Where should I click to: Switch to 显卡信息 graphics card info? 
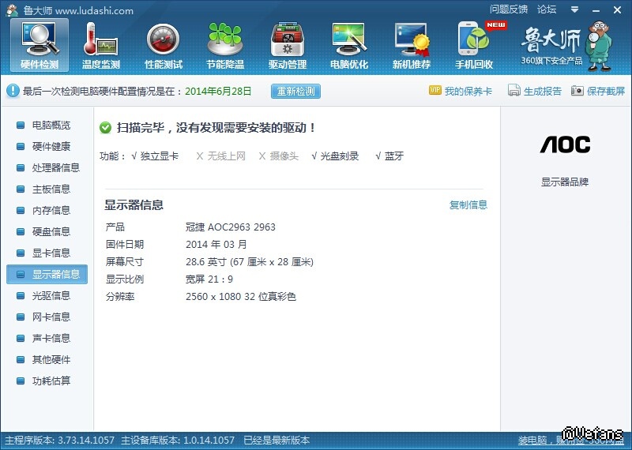click(x=51, y=253)
